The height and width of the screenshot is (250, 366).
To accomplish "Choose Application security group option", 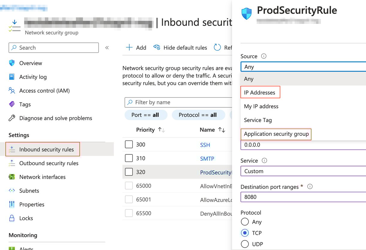I will coord(276,134).
